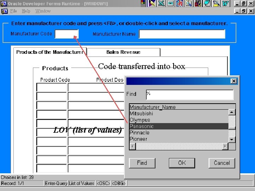Click the Enter-Query status indicator

pos(56,183)
